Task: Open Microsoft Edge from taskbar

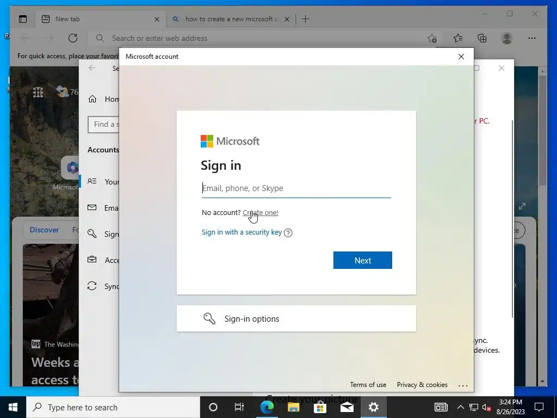Action: pyautogui.click(x=267, y=407)
